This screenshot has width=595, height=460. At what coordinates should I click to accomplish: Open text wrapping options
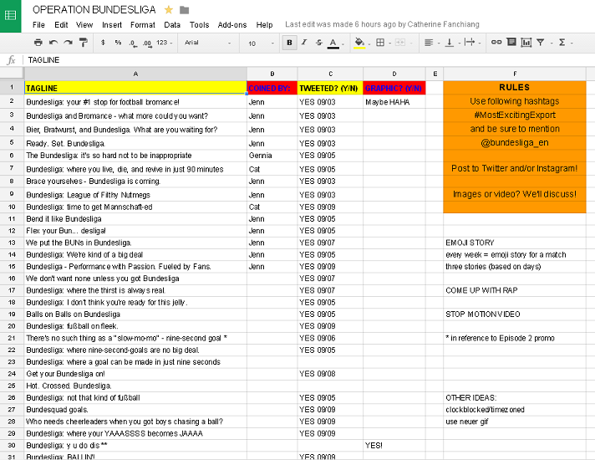coord(470,42)
